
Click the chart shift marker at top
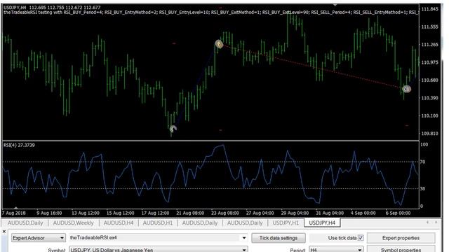coord(335,5)
